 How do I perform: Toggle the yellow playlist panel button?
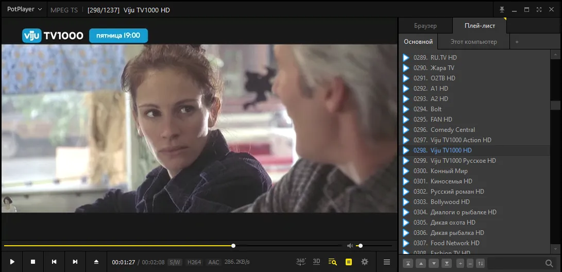click(x=349, y=262)
